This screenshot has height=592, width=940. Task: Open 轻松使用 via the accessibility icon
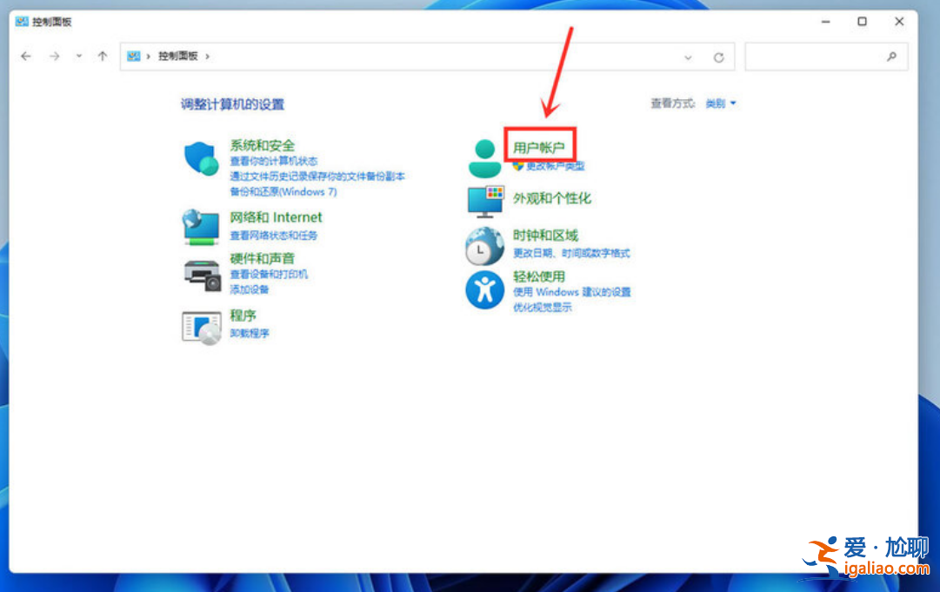pos(484,289)
